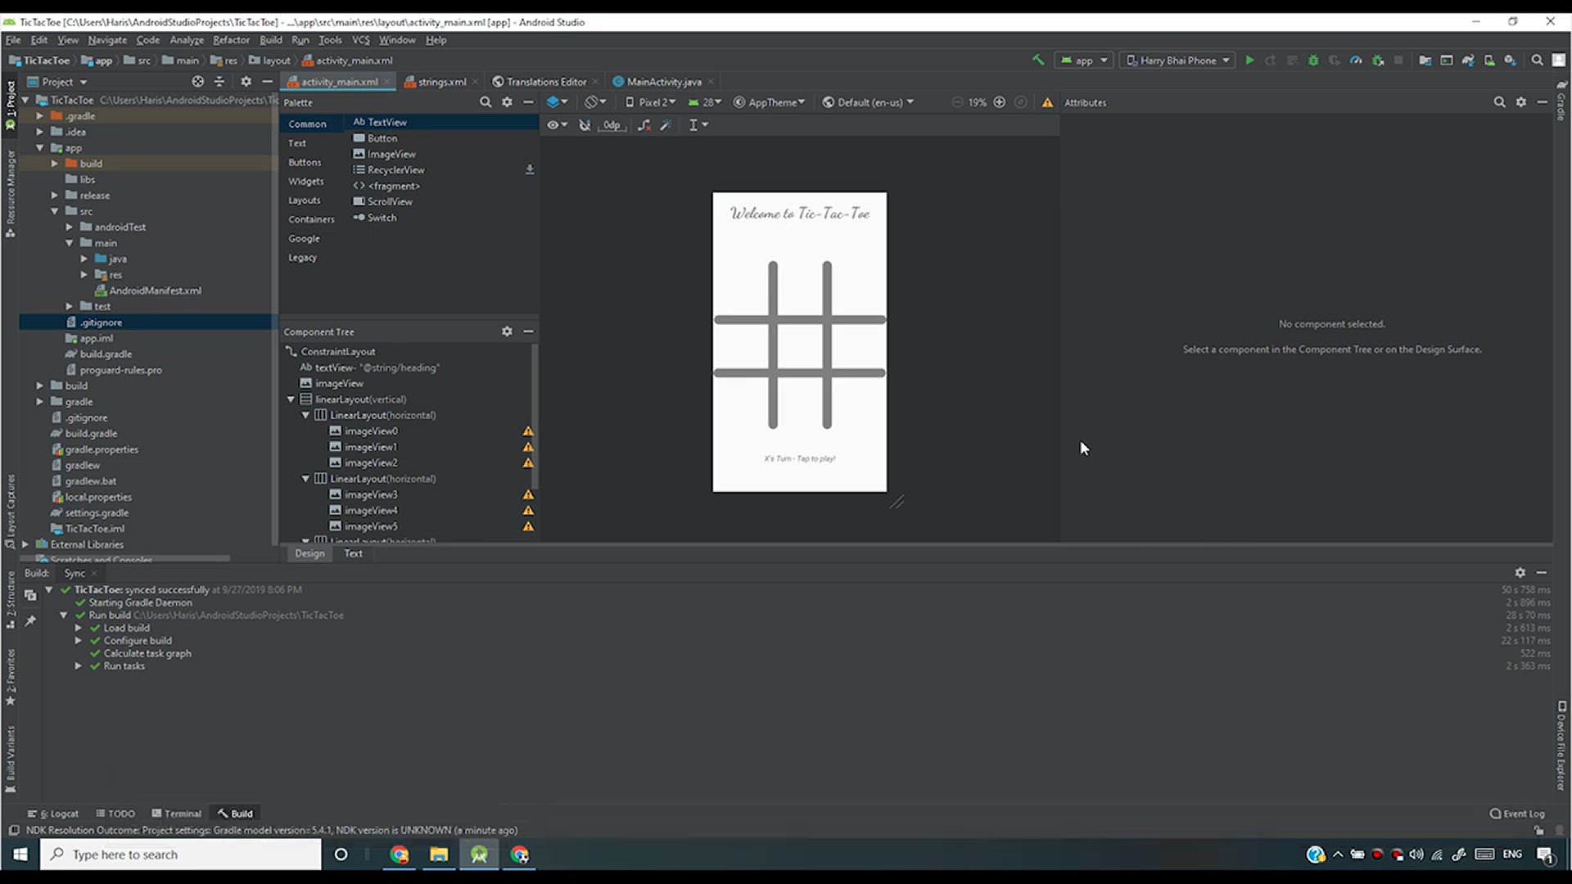This screenshot has height=884, width=1572.
Task: Open the Guidelines tool icon
Action: point(698,125)
